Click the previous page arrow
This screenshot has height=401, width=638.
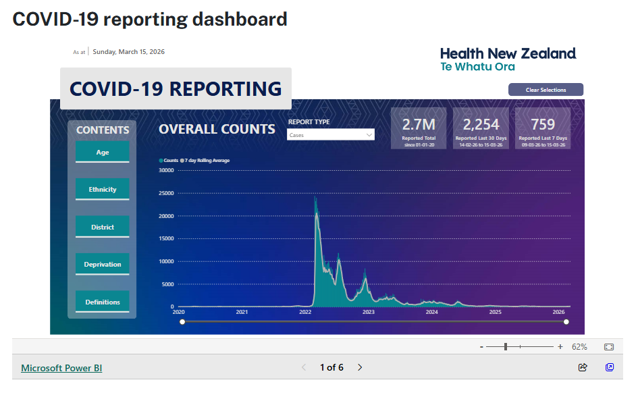[x=303, y=367]
